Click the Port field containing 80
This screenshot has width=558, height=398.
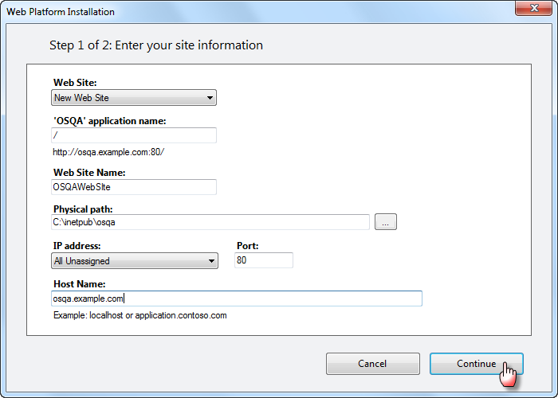(x=264, y=260)
